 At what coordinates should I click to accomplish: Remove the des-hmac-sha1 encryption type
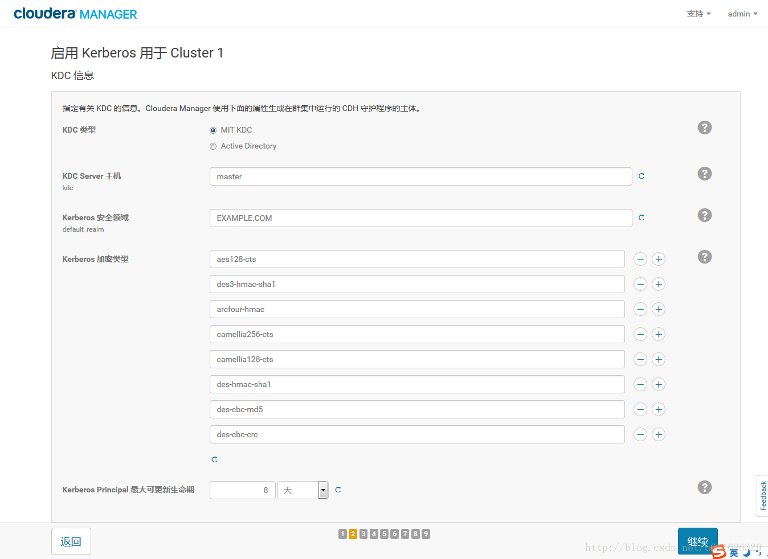pyautogui.click(x=640, y=384)
